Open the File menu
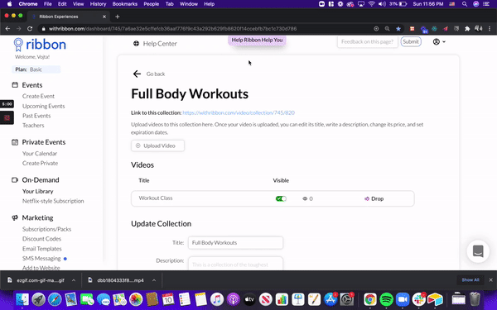Viewport: 497px width, 310px height. coord(47,4)
